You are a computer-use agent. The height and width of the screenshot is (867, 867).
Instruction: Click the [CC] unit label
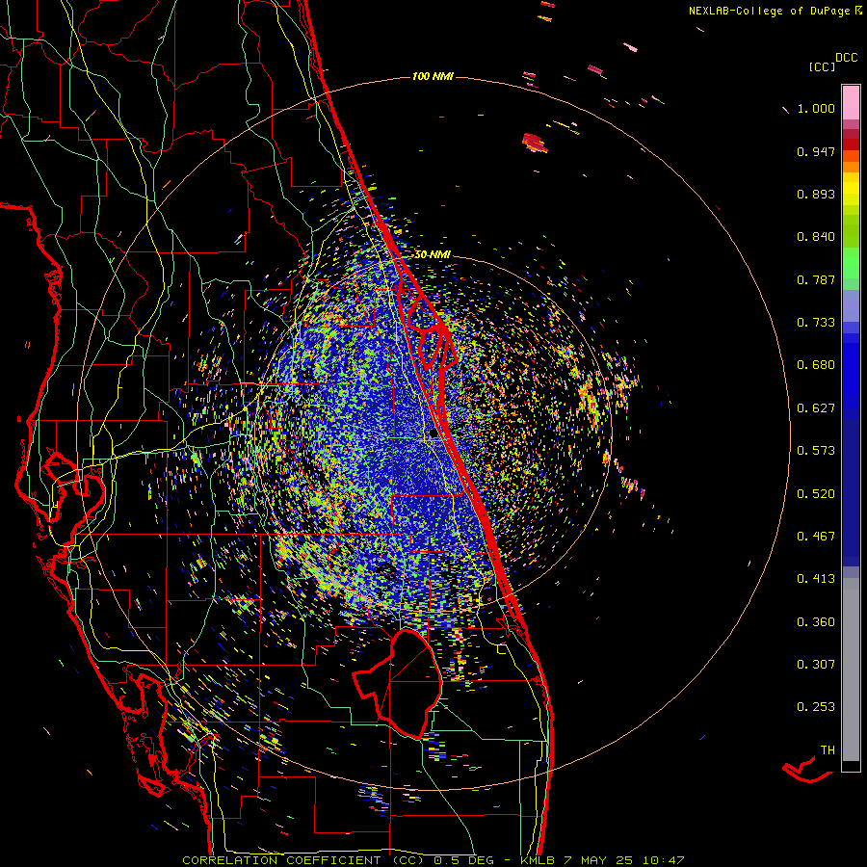click(822, 66)
